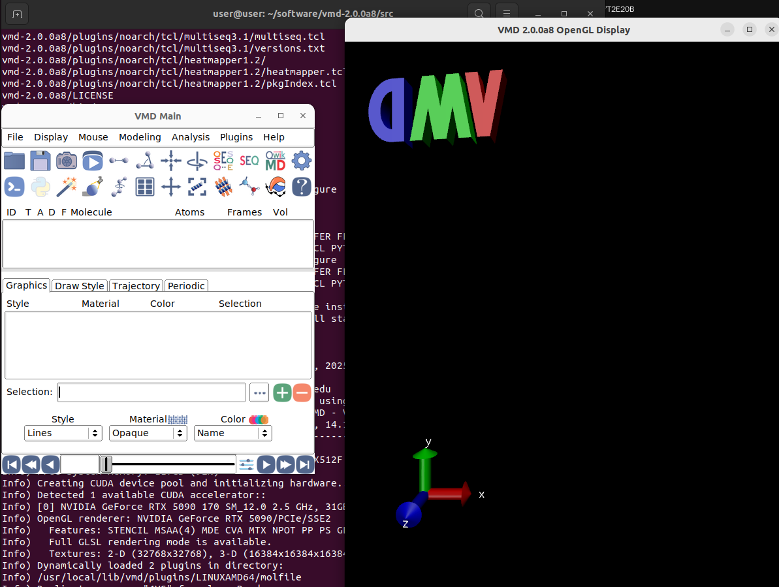Play the trajectory forward
Image resolution: width=779 pixels, height=587 pixels.
click(x=266, y=465)
